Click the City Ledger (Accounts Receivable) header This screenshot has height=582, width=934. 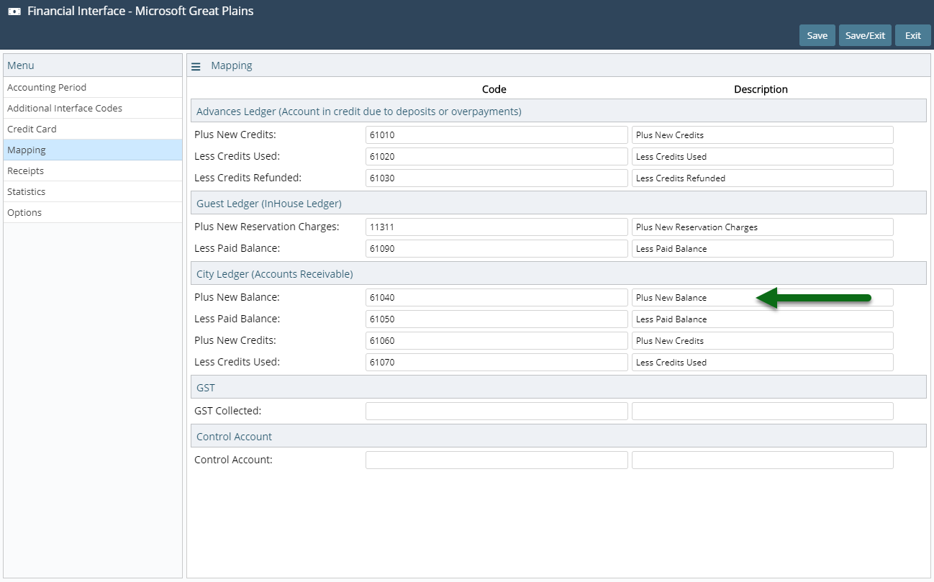click(x=558, y=274)
